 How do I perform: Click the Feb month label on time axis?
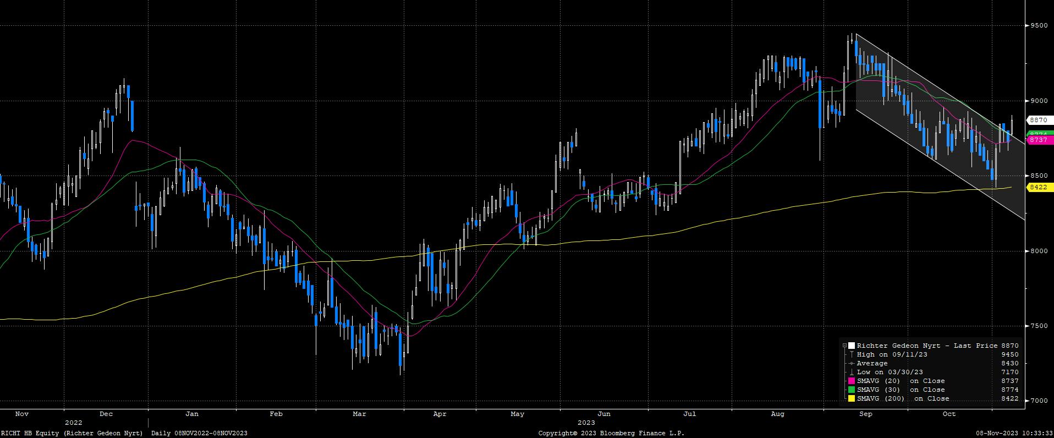click(x=276, y=414)
